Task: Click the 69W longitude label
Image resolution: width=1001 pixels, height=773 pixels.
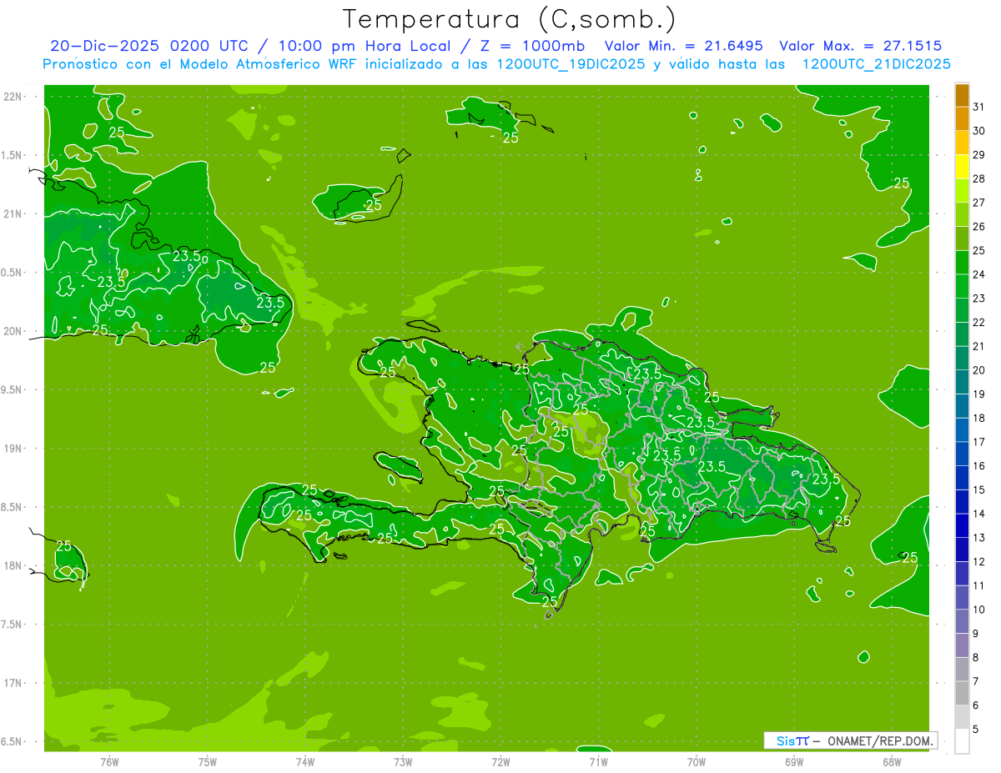Action: (x=794, y=761)
